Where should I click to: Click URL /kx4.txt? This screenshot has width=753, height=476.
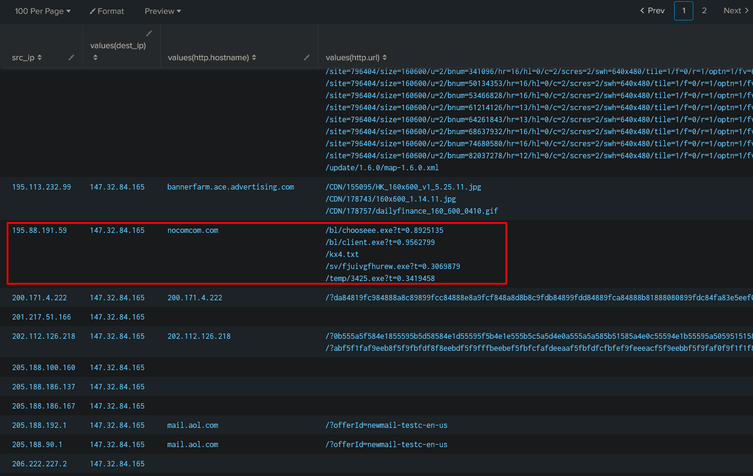tap(342, 255)
